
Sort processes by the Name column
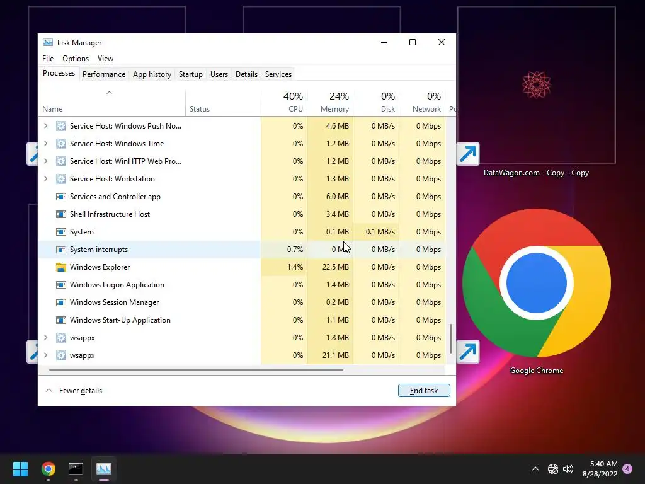pos(112,103)
